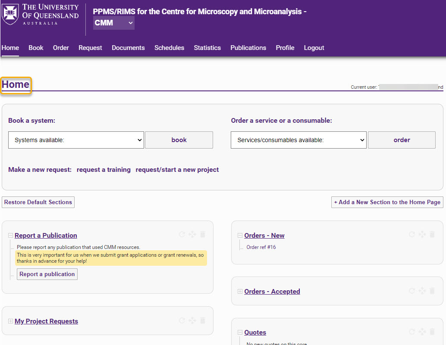Expand the Orders - Accepted section
Viewport: 446px width, 345px height.
click(240, 291)
